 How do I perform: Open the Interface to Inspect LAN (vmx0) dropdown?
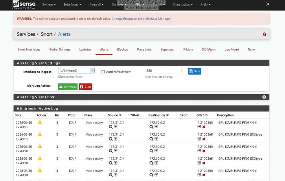(76, 70)
